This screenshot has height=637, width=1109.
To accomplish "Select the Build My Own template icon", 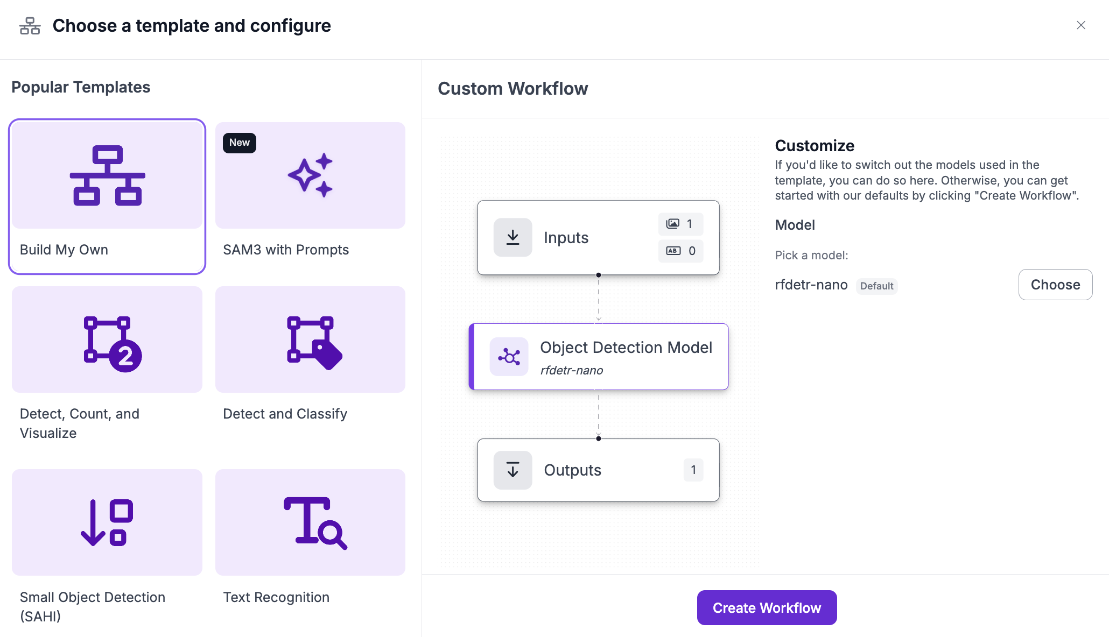I will click(107, 175).
